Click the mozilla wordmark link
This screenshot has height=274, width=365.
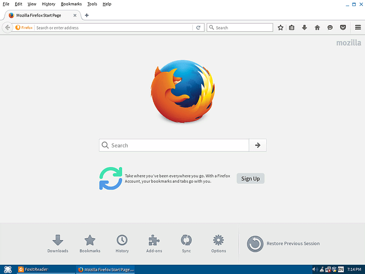349,43
